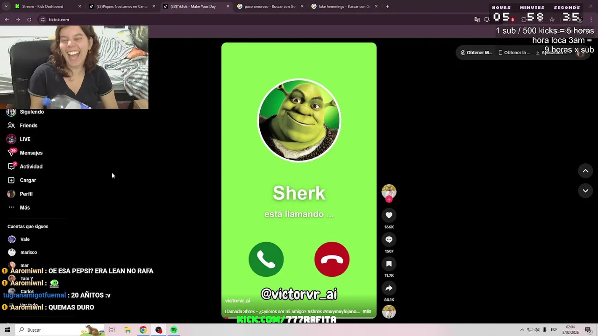Go to the previous video with the up chevron

(x=585, y=171)
